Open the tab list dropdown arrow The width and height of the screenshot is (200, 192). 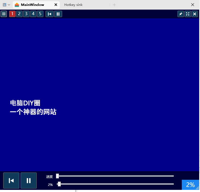(x=9, y=5)
